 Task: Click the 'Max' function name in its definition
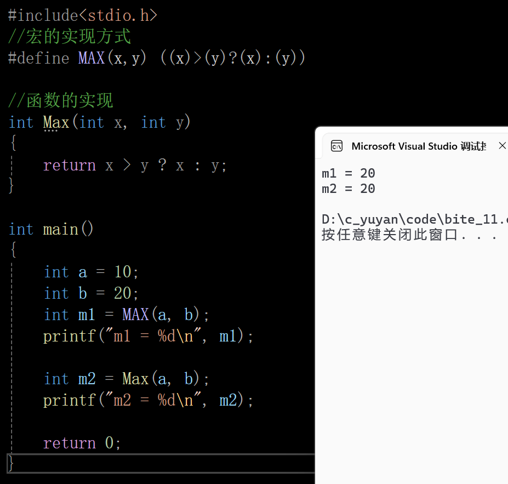(56, 122)
